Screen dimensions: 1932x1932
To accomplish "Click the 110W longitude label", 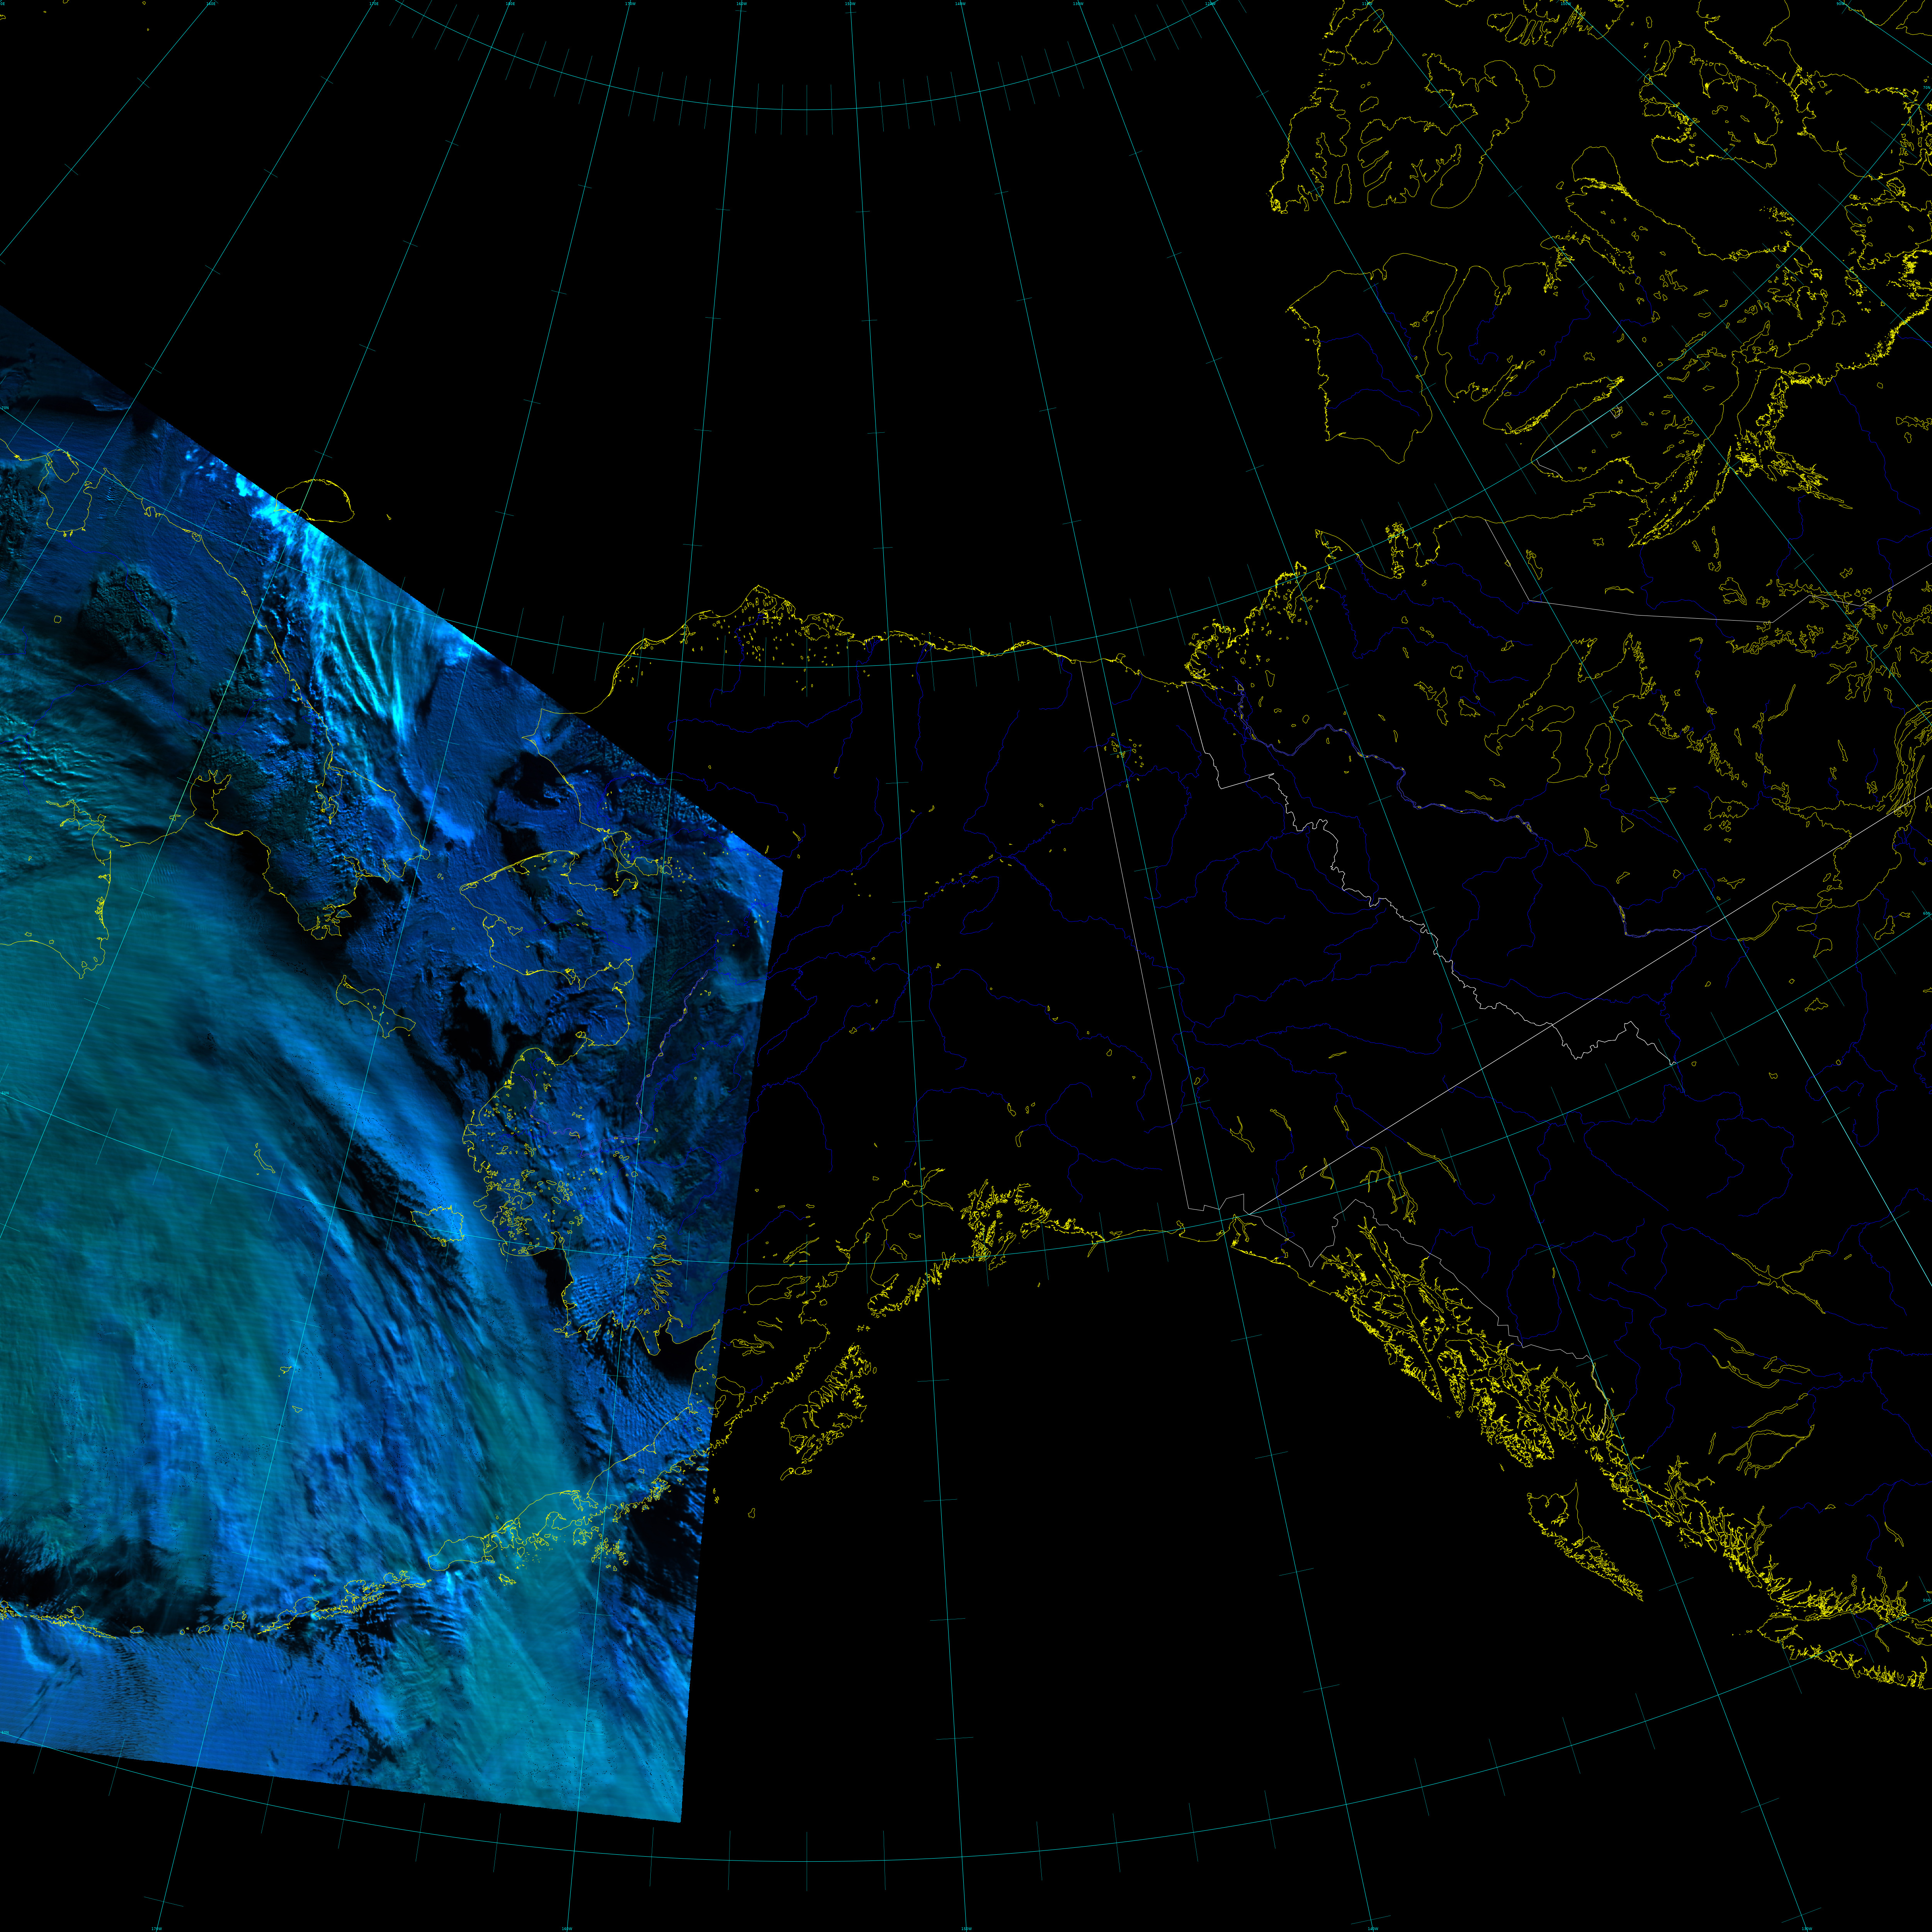I will (x=1367, y=4).
